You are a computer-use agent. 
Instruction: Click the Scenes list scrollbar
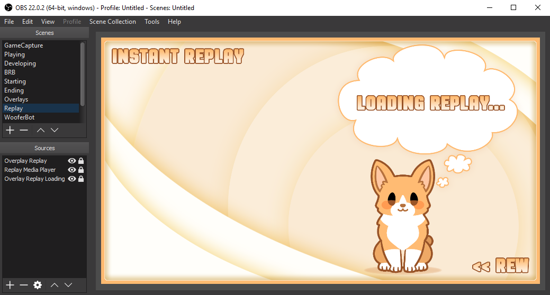(x=83, y=74)
